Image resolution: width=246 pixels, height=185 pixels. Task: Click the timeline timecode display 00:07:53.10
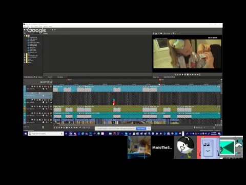pos(46,82)
